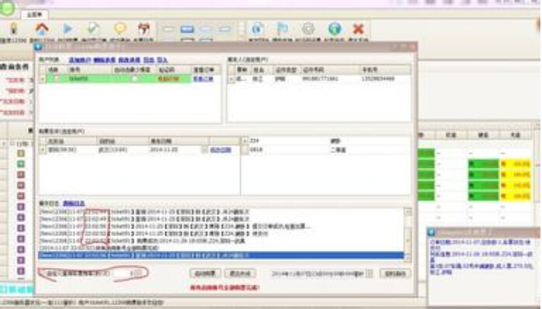Click the red X toolbar icon
Image resolution: width=542 pixels, height=309 pixels.
coord(359,29)
